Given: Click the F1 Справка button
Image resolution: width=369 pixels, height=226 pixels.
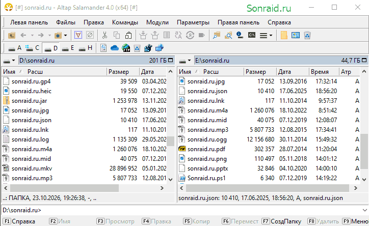Looking at the screenshot, I should 19,221.
